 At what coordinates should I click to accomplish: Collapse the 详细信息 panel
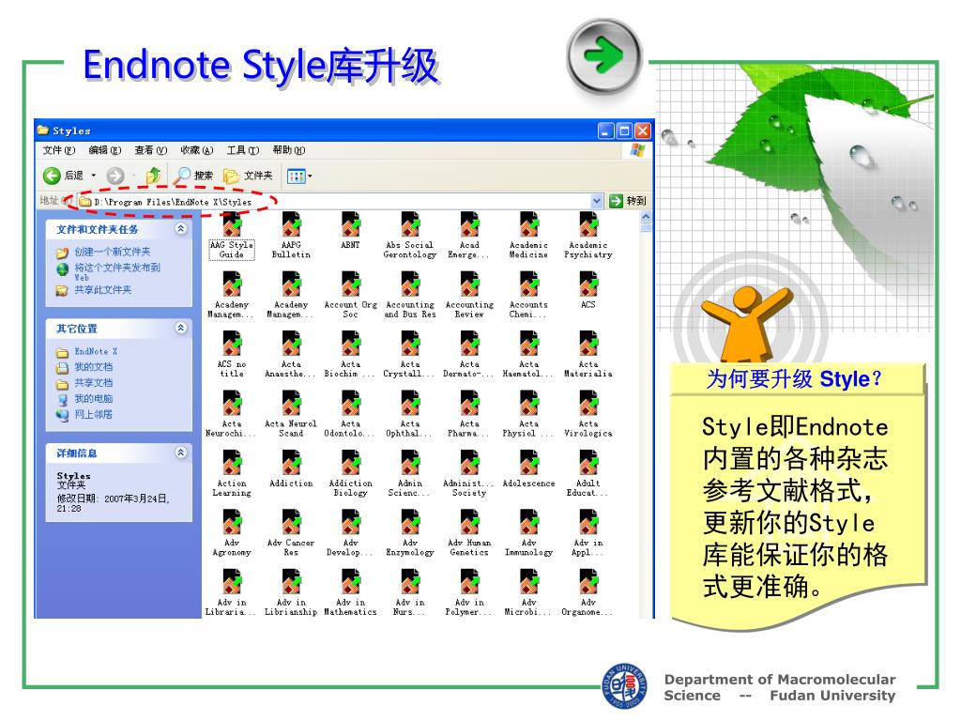coord(181,453)
